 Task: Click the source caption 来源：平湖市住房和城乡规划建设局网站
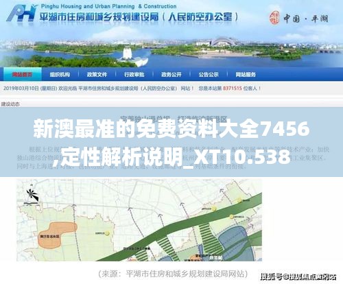coord(173,274)
